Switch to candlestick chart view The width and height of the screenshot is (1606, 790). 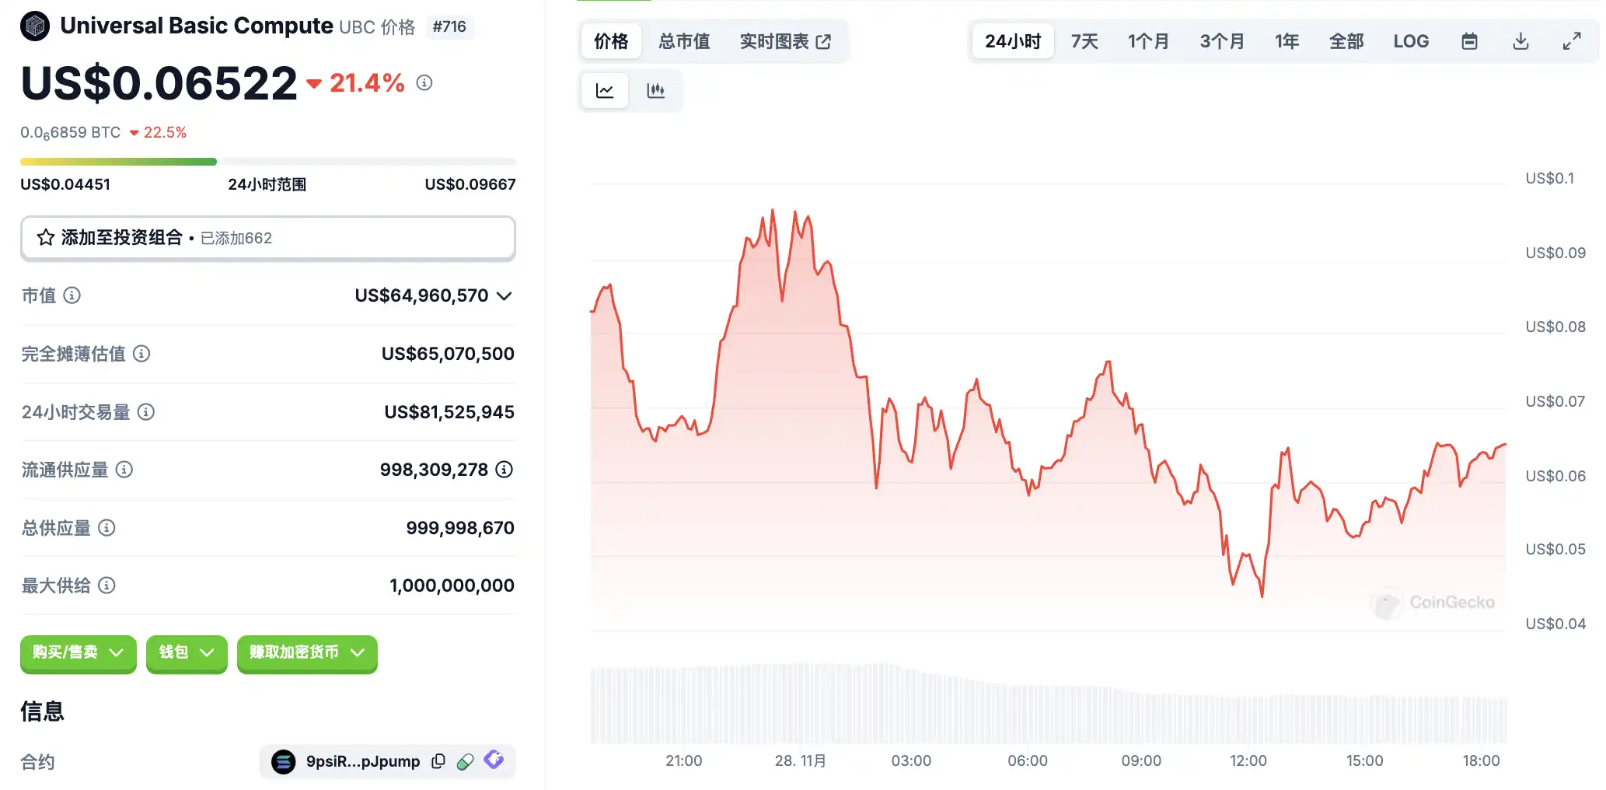tap(655, 91)
